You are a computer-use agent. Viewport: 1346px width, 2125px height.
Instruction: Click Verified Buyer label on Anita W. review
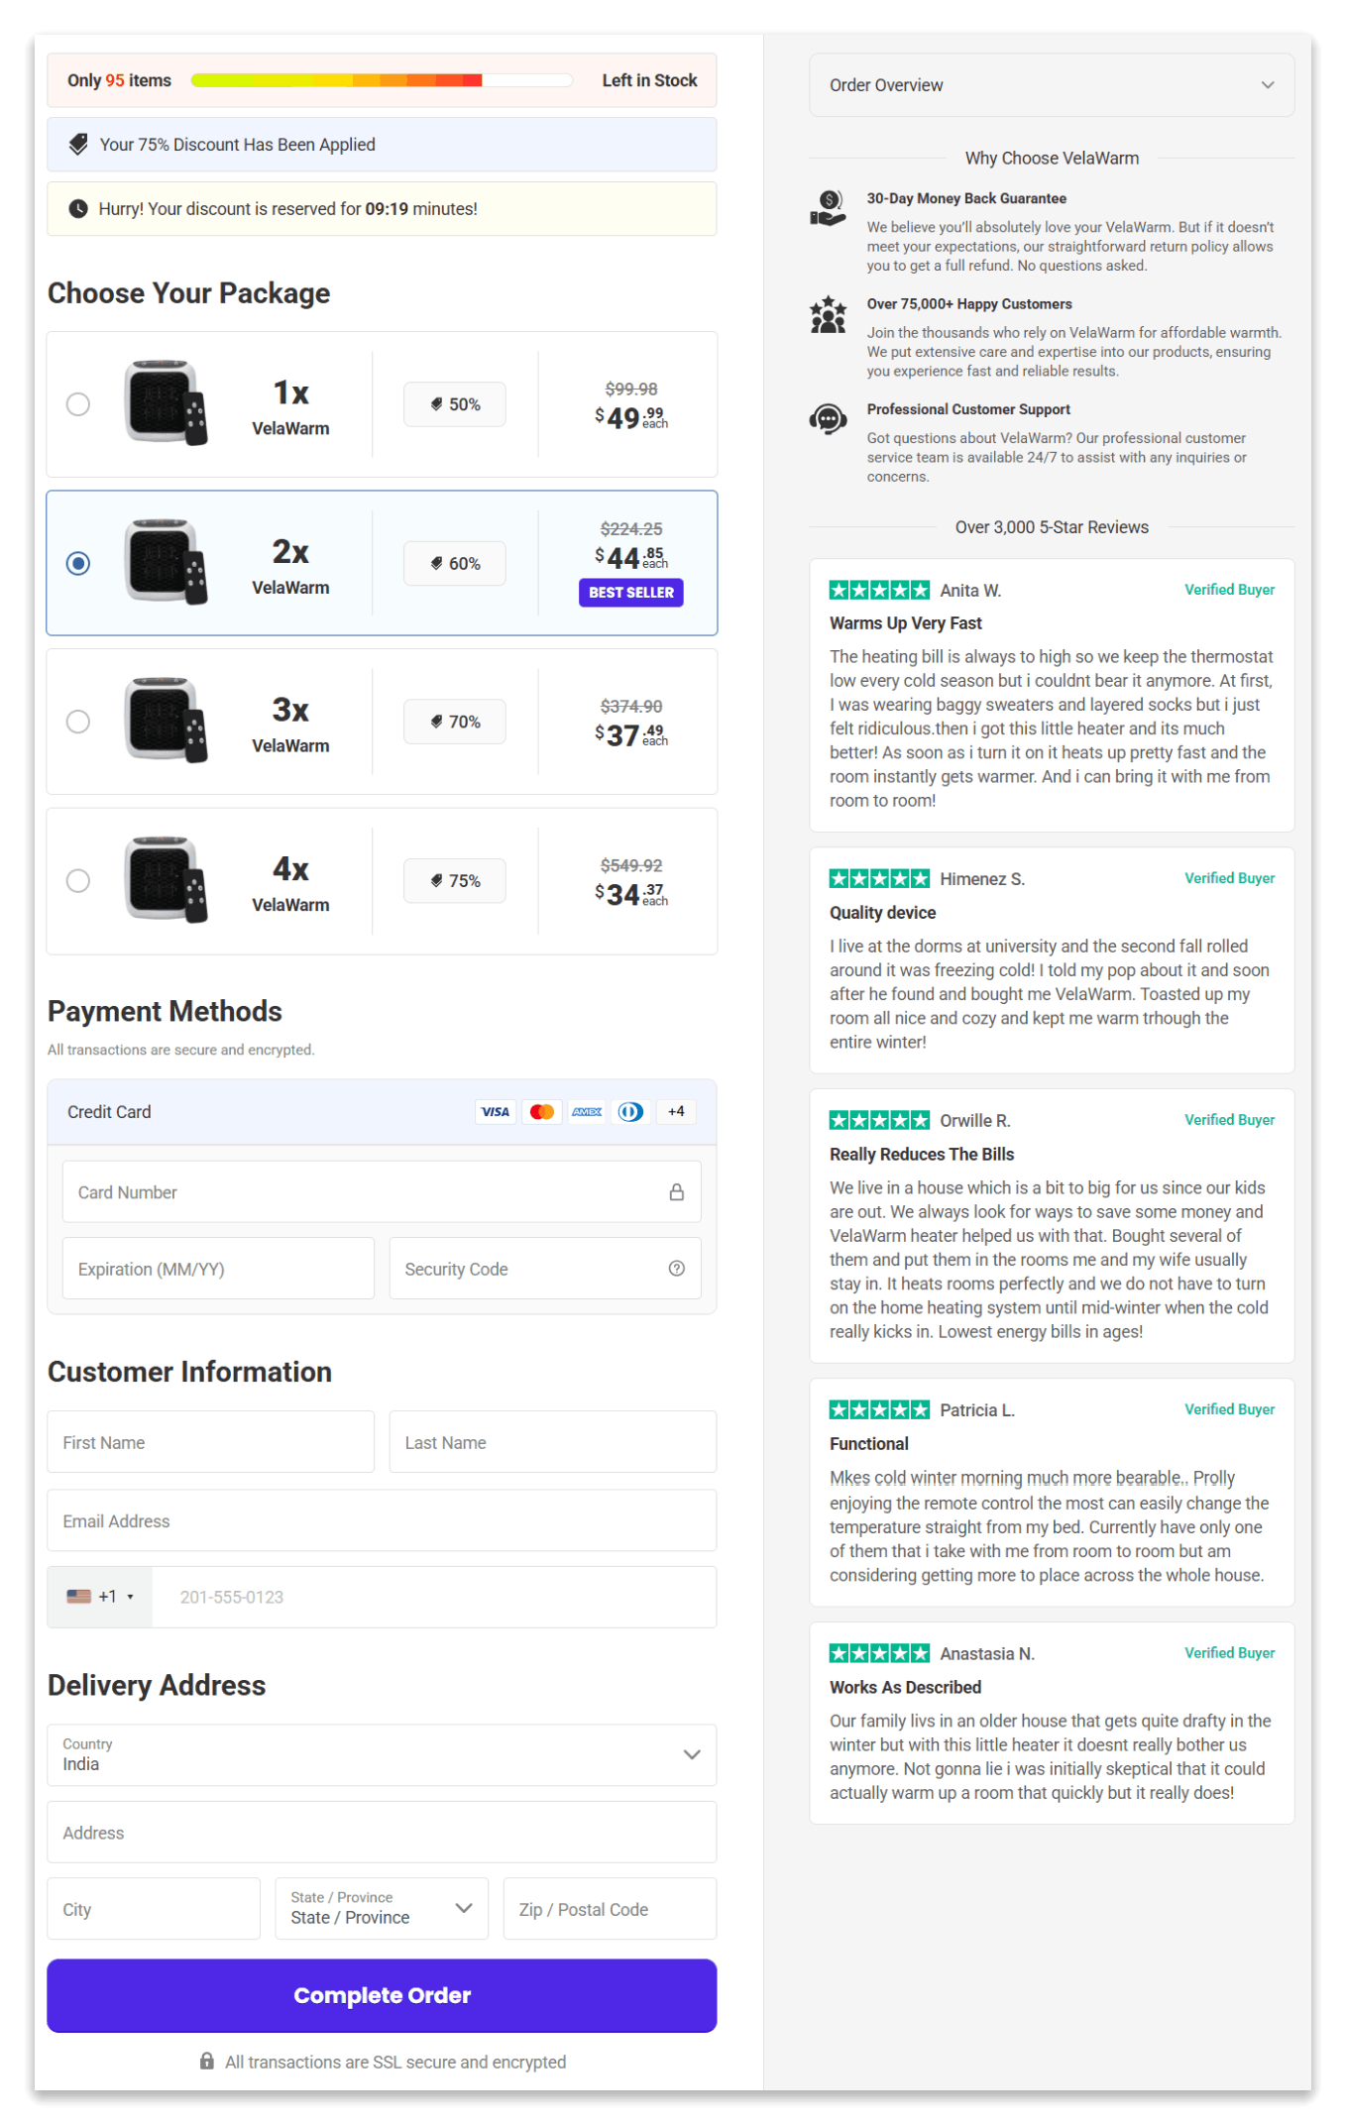[1229, 590]
